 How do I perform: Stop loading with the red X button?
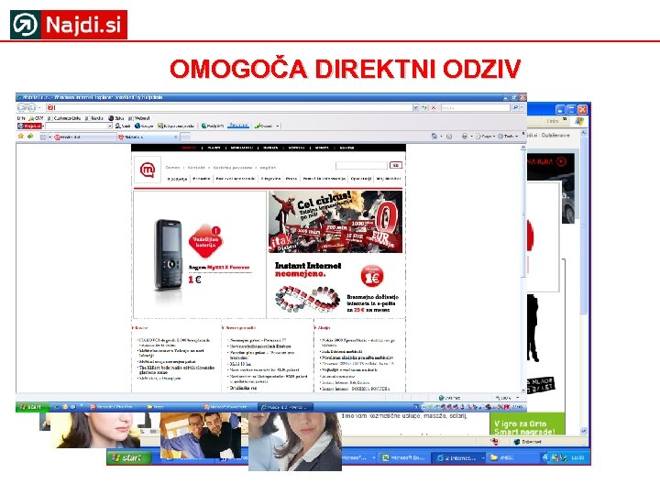(433, 108)
